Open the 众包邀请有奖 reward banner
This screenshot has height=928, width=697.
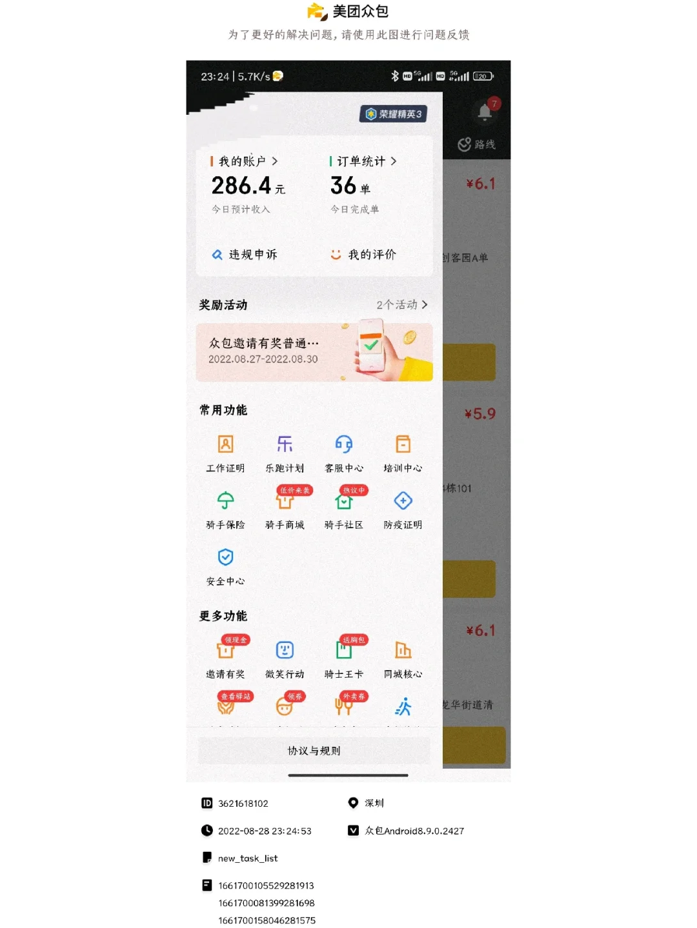pos(314,352)
